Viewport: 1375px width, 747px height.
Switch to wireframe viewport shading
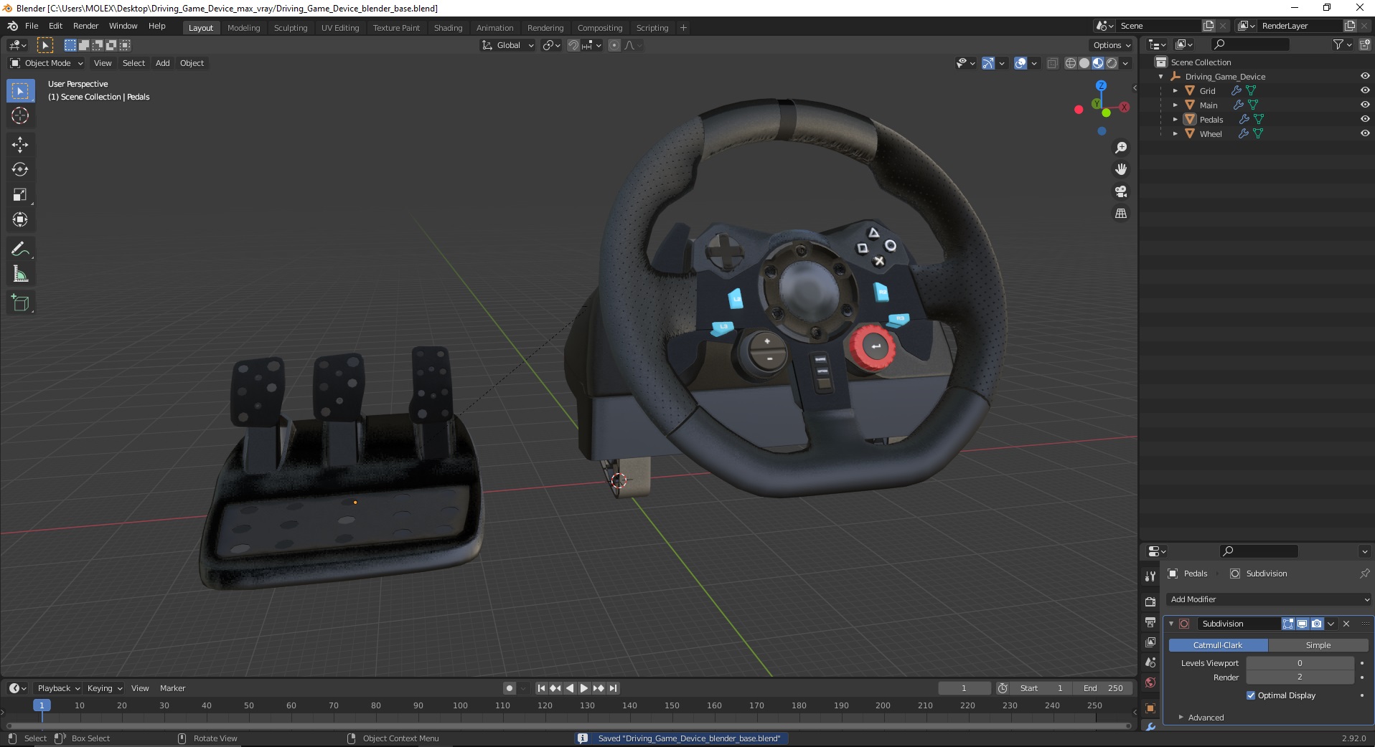(x=1071, y=63)
